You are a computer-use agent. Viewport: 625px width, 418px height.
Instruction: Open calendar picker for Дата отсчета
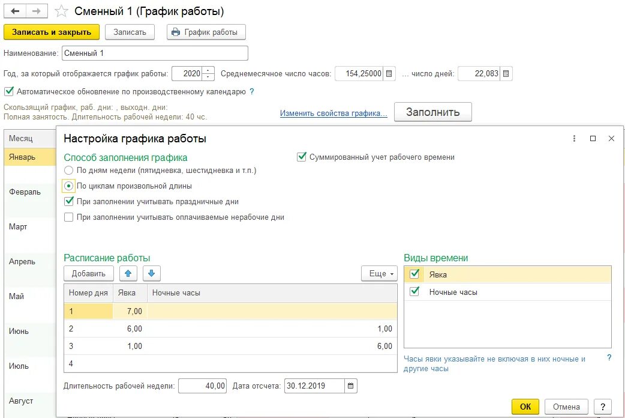(x=350, y=386)
